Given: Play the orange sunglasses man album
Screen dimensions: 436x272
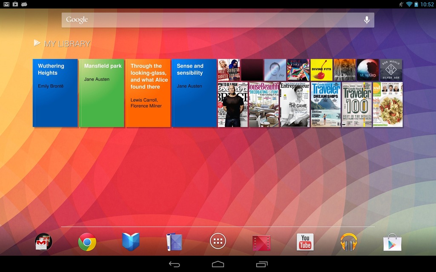Looking at the screenshot, I should [344, 70].
